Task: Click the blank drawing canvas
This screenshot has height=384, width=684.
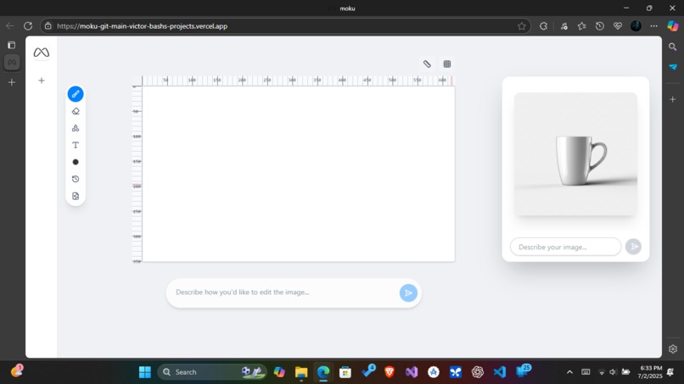Action: [x=299, y=174]
